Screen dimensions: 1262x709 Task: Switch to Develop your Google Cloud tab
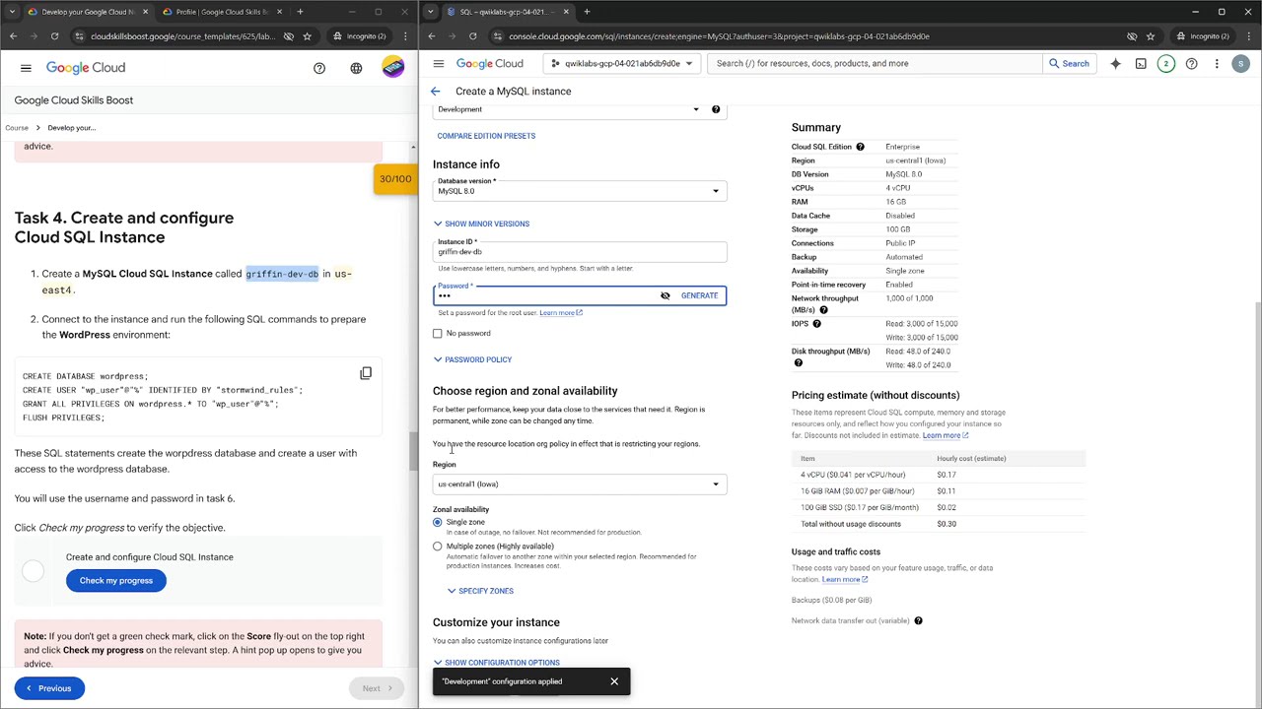point(81,12)
